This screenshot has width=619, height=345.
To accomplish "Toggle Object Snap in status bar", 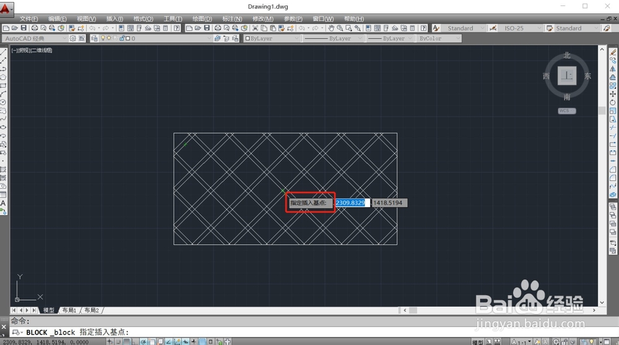I will [x=152, y=341].
